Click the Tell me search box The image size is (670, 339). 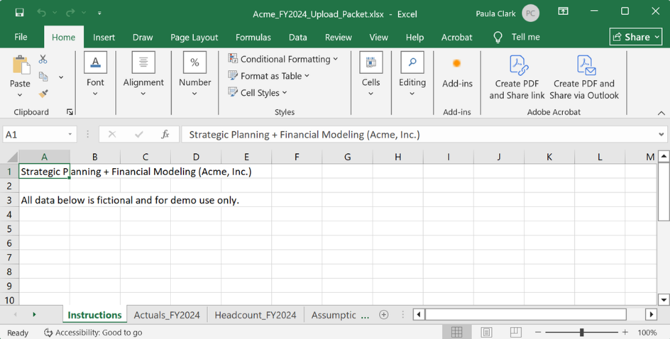[x=517, y=38]
